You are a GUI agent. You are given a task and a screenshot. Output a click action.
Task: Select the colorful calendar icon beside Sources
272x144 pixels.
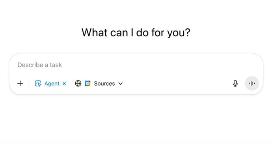click(x=88, y=84)
